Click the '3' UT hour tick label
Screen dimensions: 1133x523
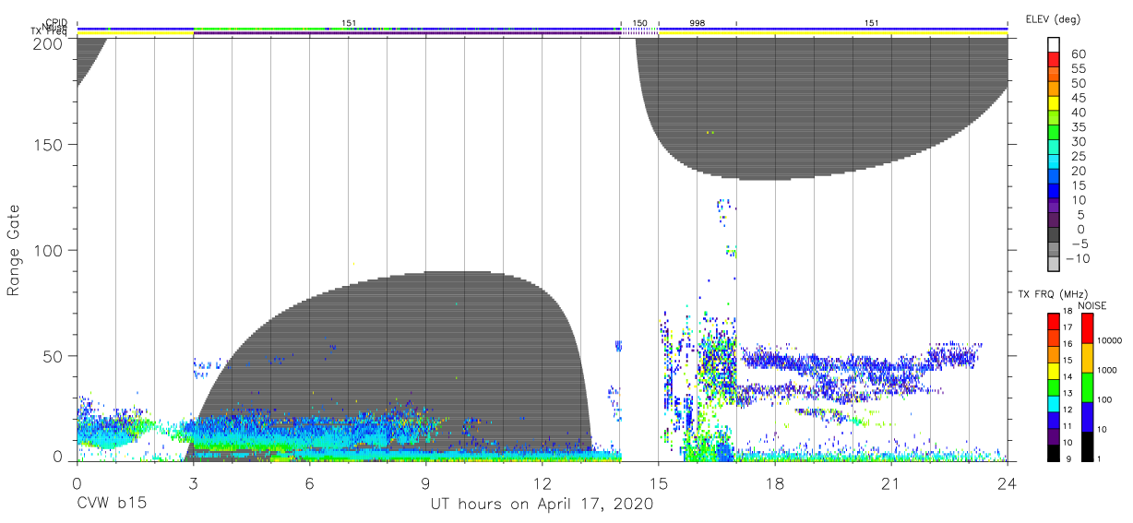pos(193,483)
